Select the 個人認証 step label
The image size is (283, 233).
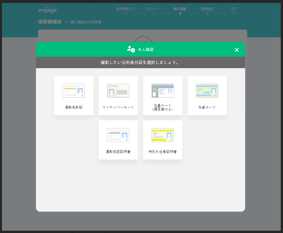[180, 9]
